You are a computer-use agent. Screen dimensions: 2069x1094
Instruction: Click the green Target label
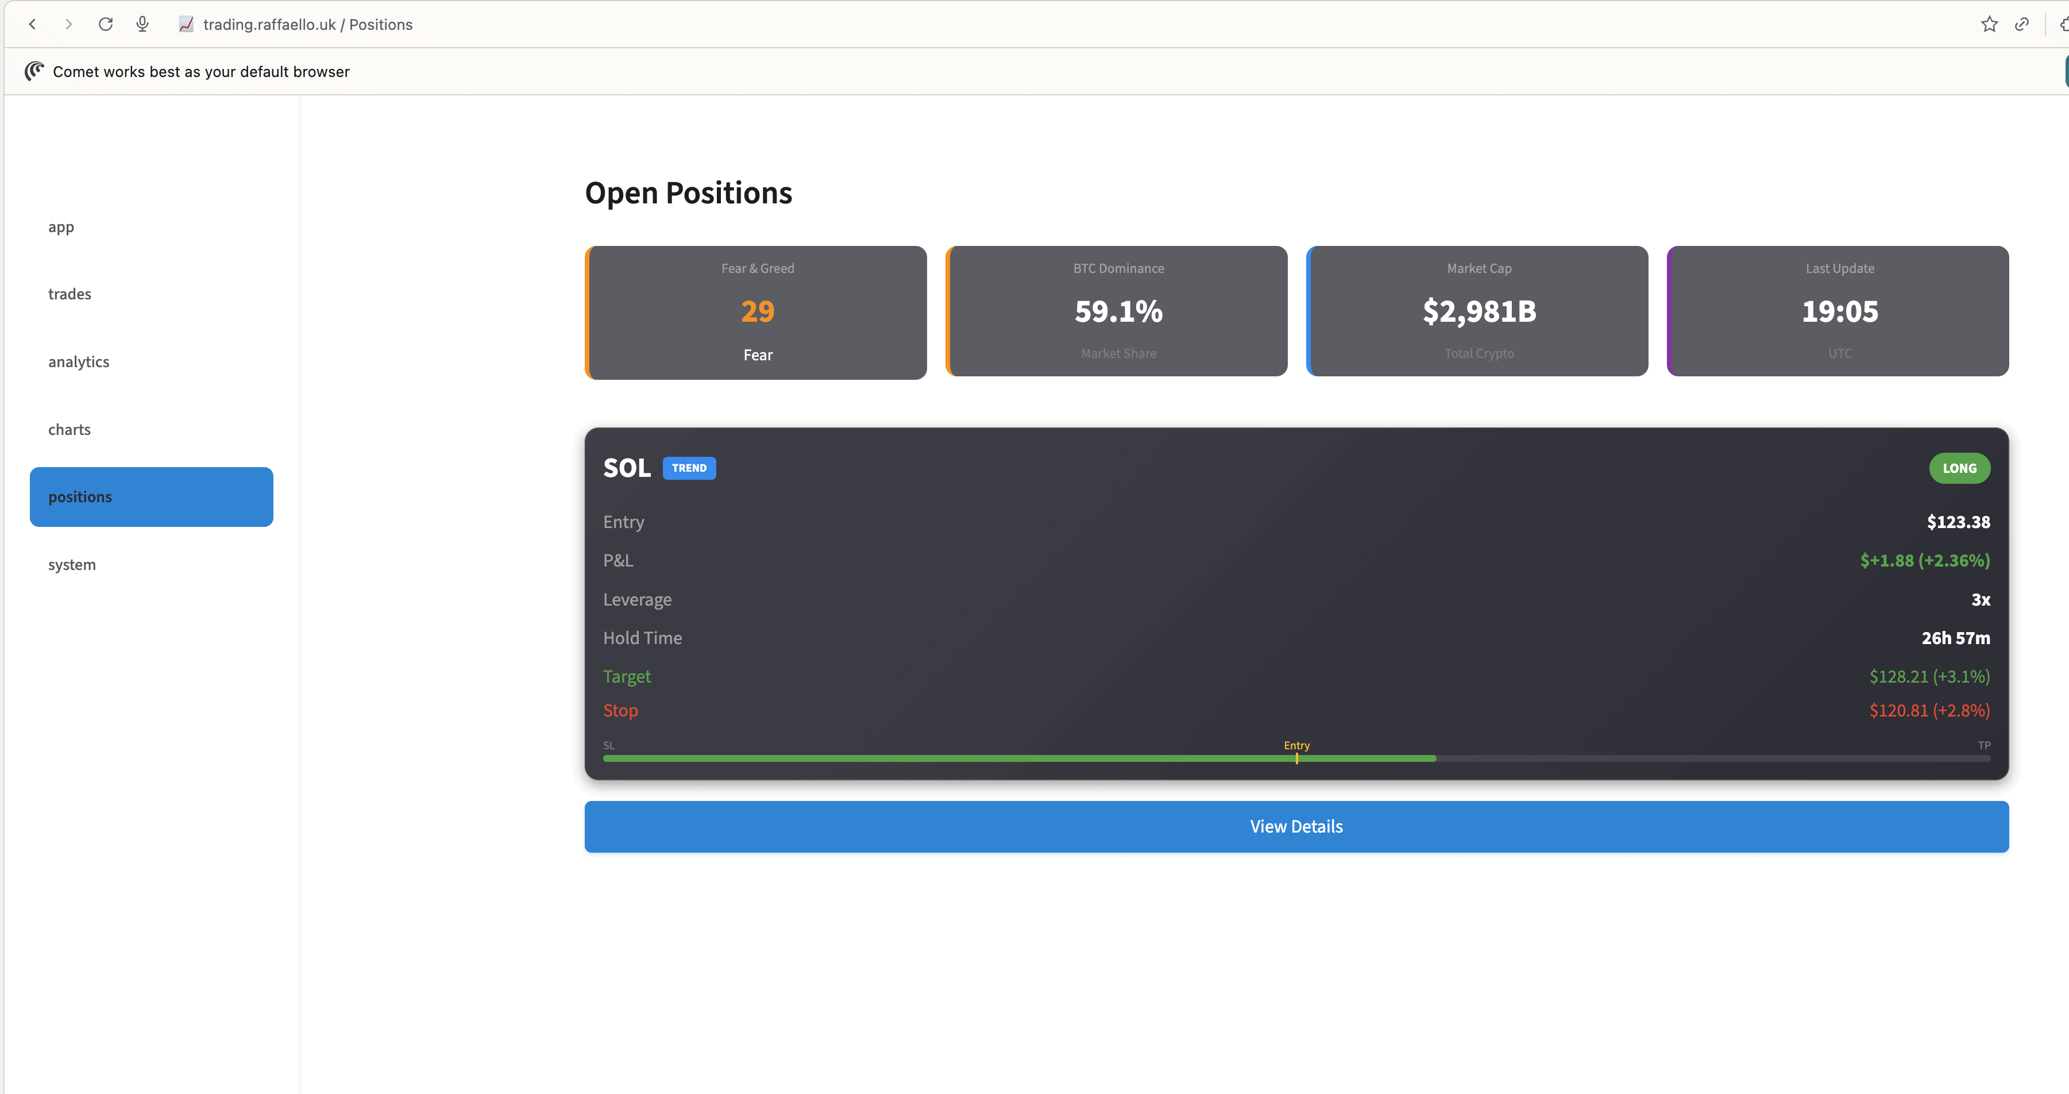[627, 676]
